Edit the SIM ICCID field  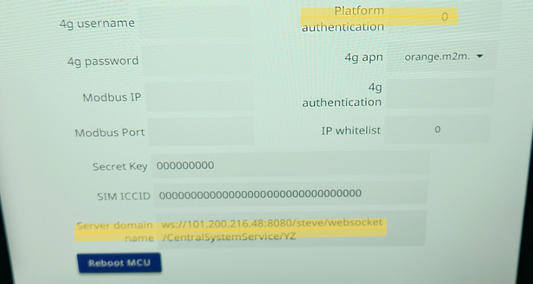click(291, 194)
